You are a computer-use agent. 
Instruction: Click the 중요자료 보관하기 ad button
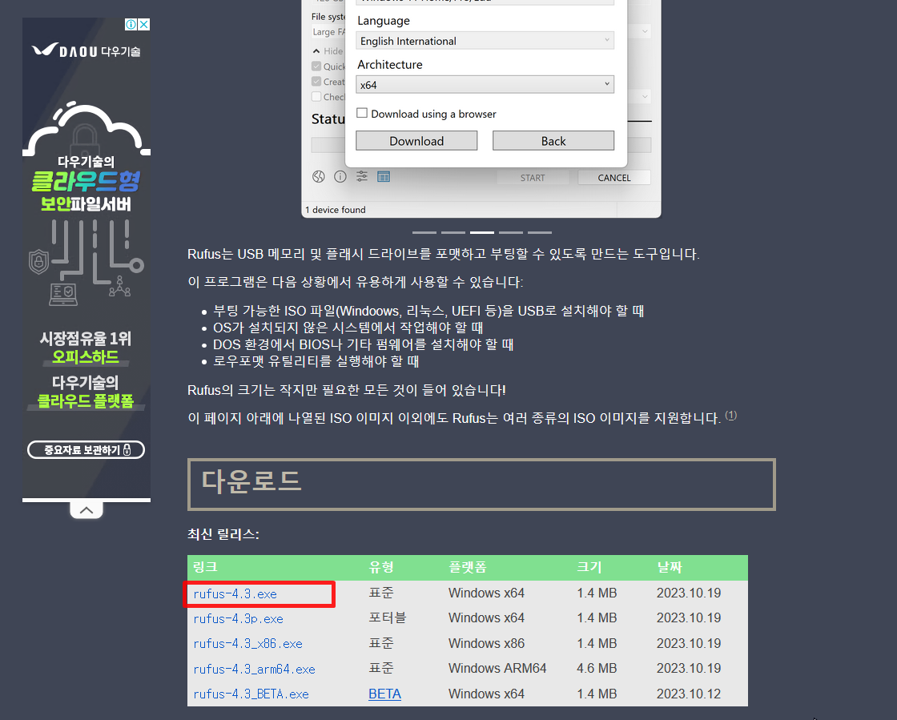86,449
